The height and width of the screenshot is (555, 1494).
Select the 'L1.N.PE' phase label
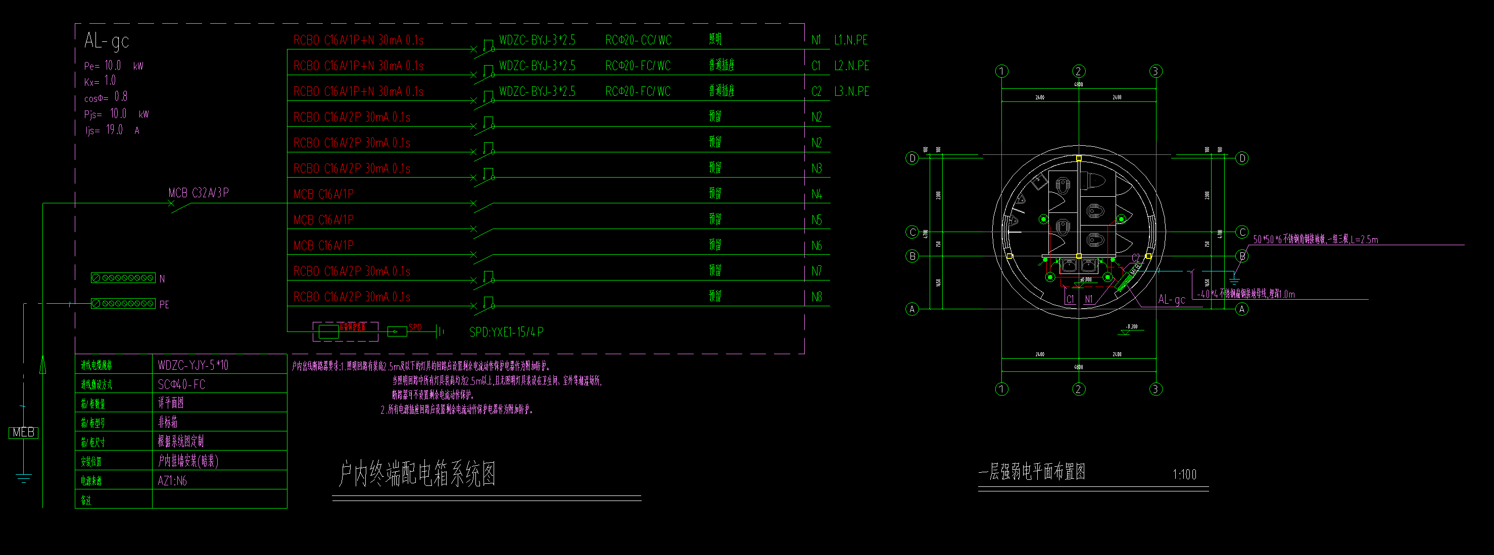point(851,40)
